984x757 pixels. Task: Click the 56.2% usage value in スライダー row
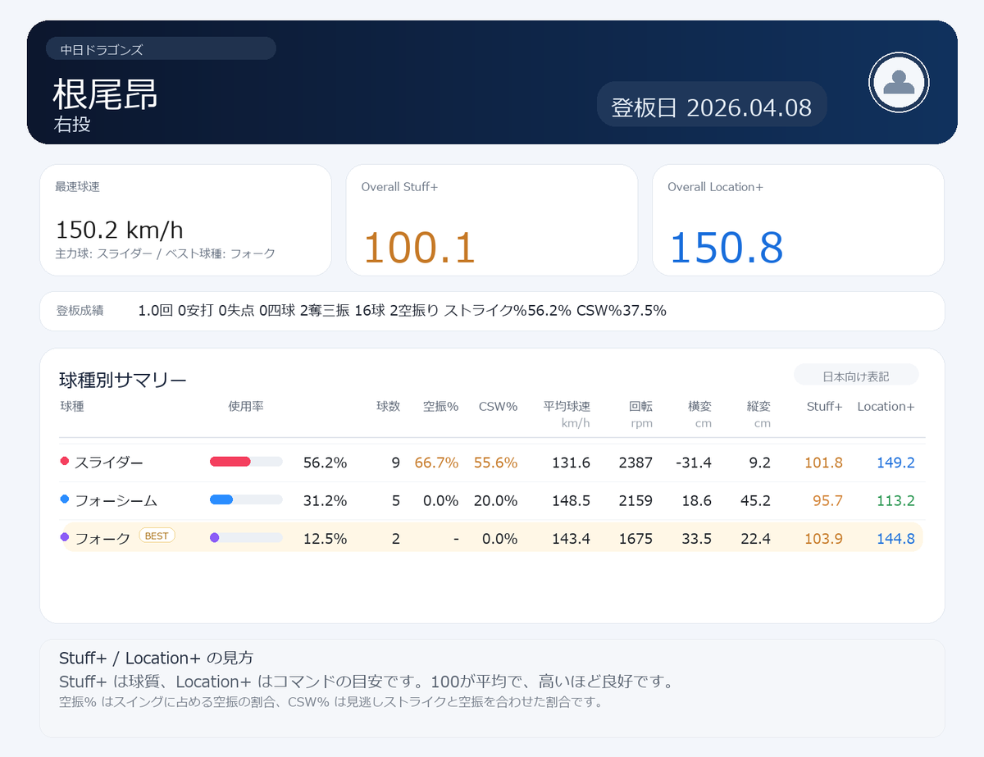pos(325,463)
